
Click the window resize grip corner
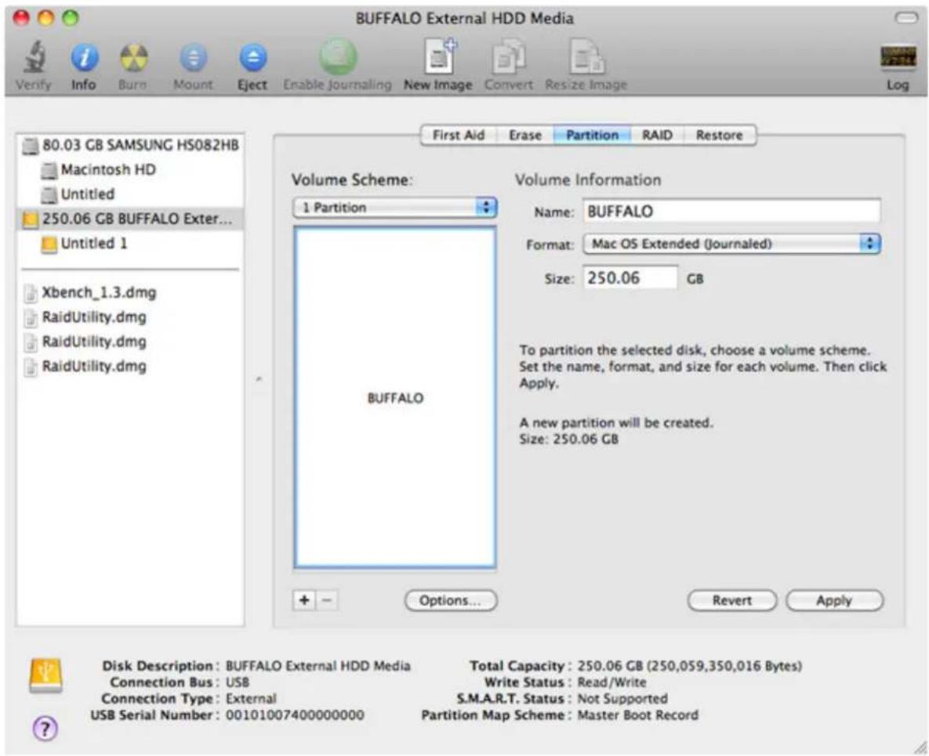click(920, 747)
